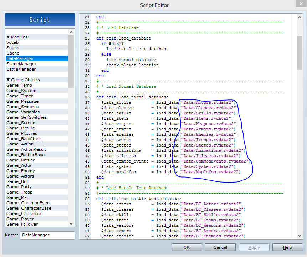
Task: Click the $data_common_events variable on line 48
Action: 125,161
